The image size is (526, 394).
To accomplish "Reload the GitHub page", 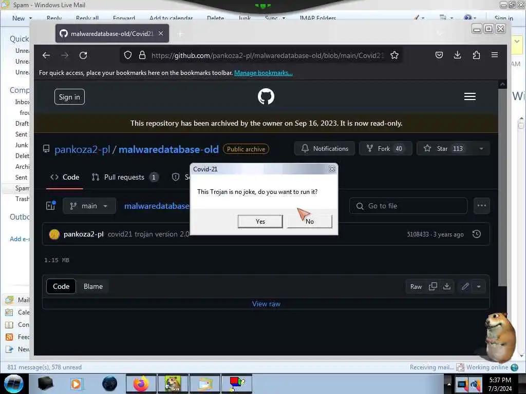I will [83, 55].
